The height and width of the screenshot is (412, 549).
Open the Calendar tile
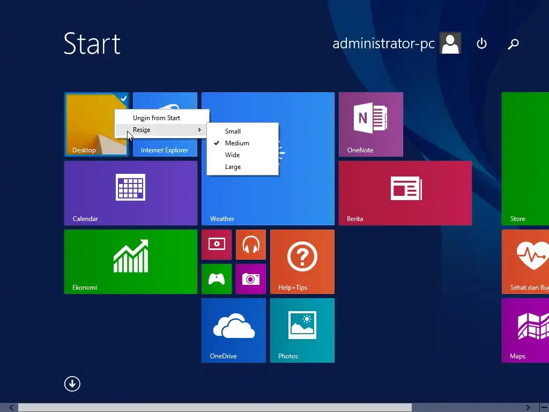131,193
